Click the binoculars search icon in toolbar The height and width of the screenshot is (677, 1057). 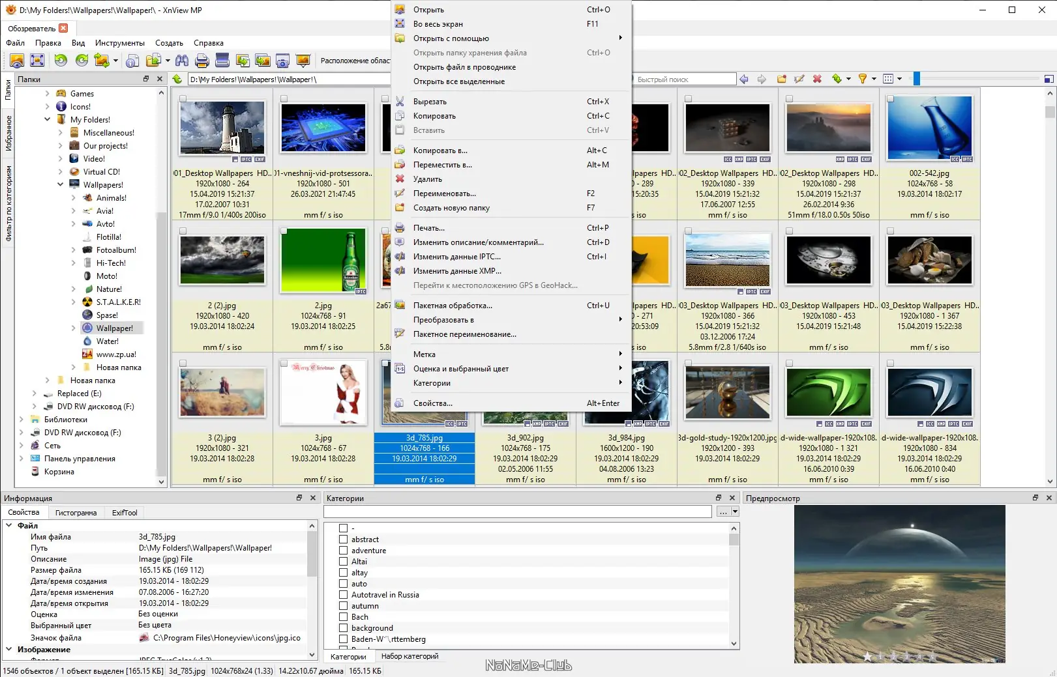(182, 61)
